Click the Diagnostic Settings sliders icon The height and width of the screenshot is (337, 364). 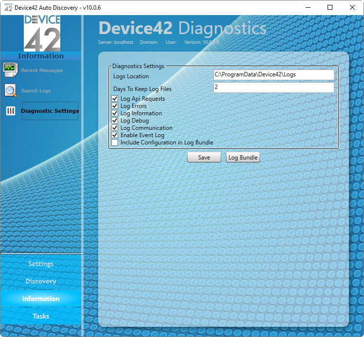coord(10,111)
